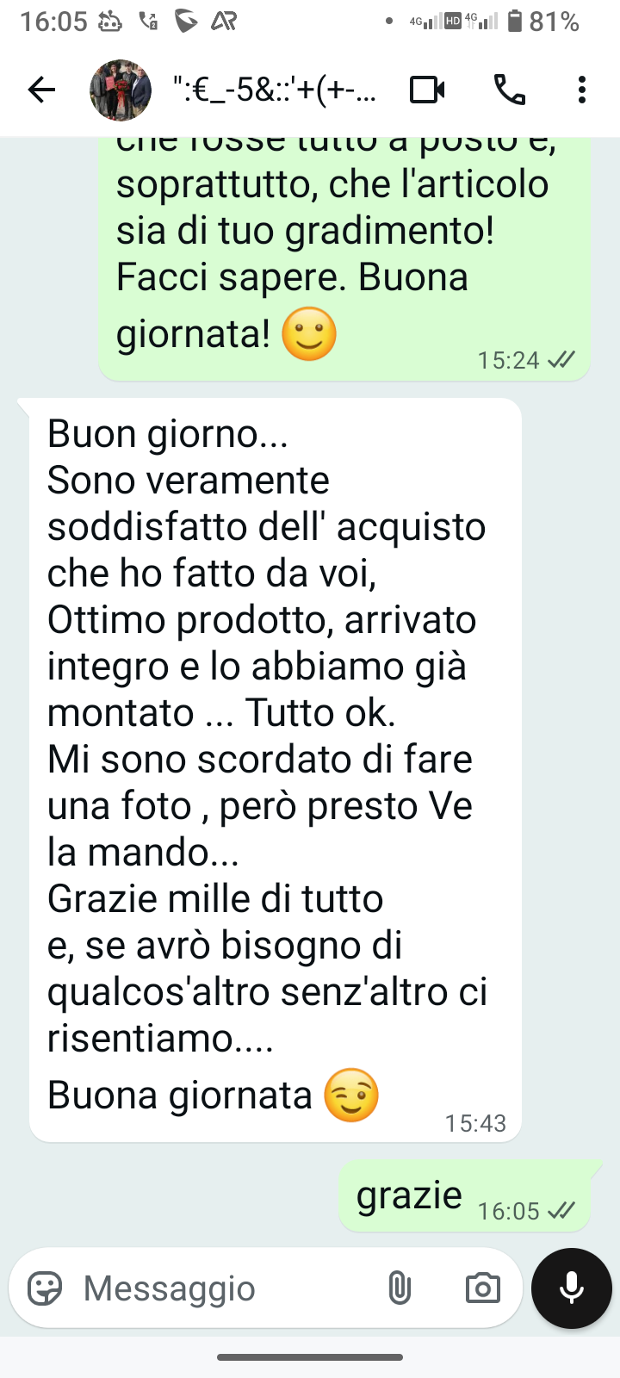Tap the paperclip attachment icon
The image size is (620, 1378).
point(399,1288)
